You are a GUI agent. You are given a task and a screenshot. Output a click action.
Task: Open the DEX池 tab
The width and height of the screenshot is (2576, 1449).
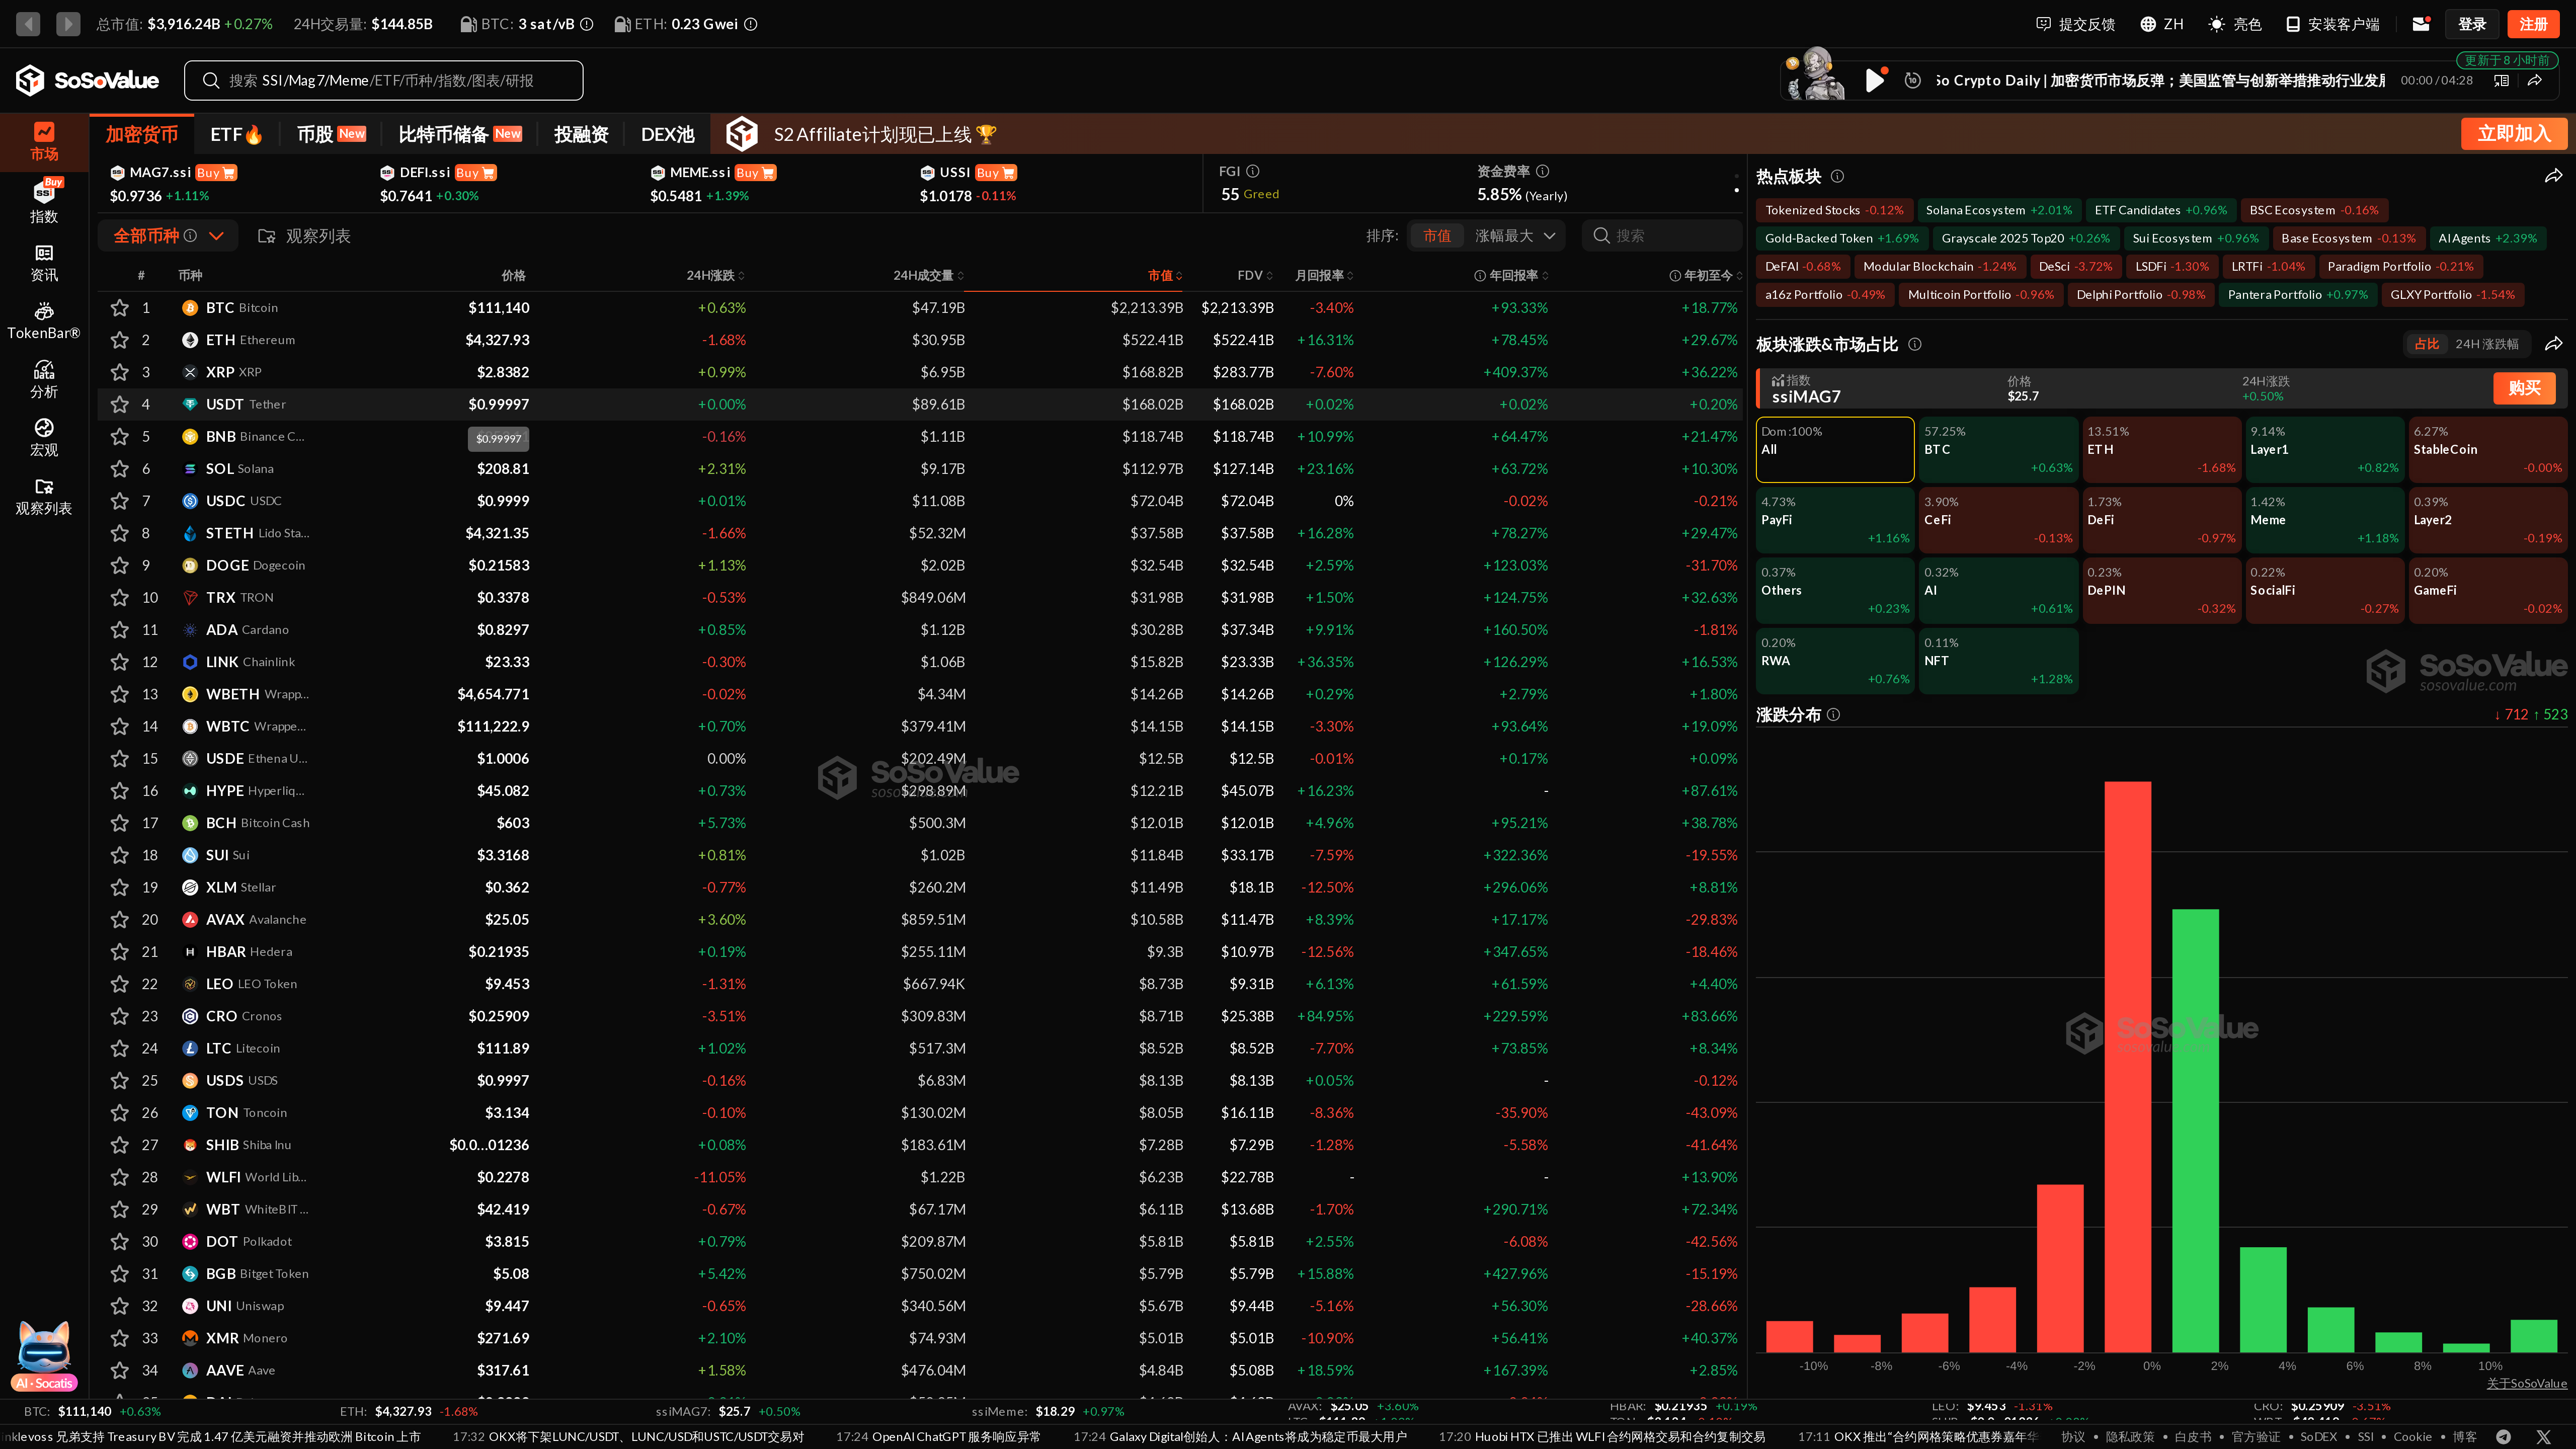(667, 134)
